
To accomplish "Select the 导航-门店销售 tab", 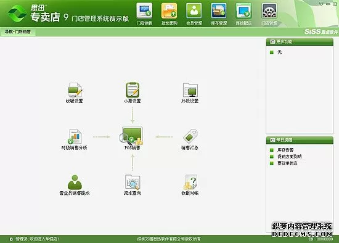I will click(x=18, y=32).
